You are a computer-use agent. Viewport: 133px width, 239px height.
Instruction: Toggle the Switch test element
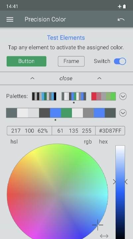[120, 61]
